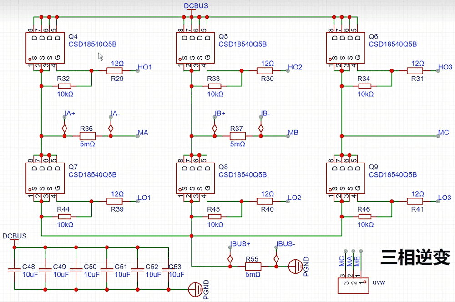Select the Q9 MOSFET symbol
This screenshot has height=302, width=455.
pos(345,178)
